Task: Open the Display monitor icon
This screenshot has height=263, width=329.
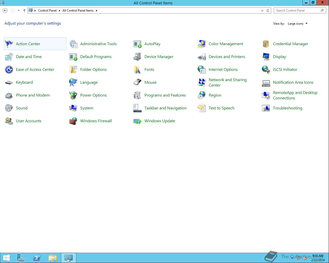Action: point(266,57)
